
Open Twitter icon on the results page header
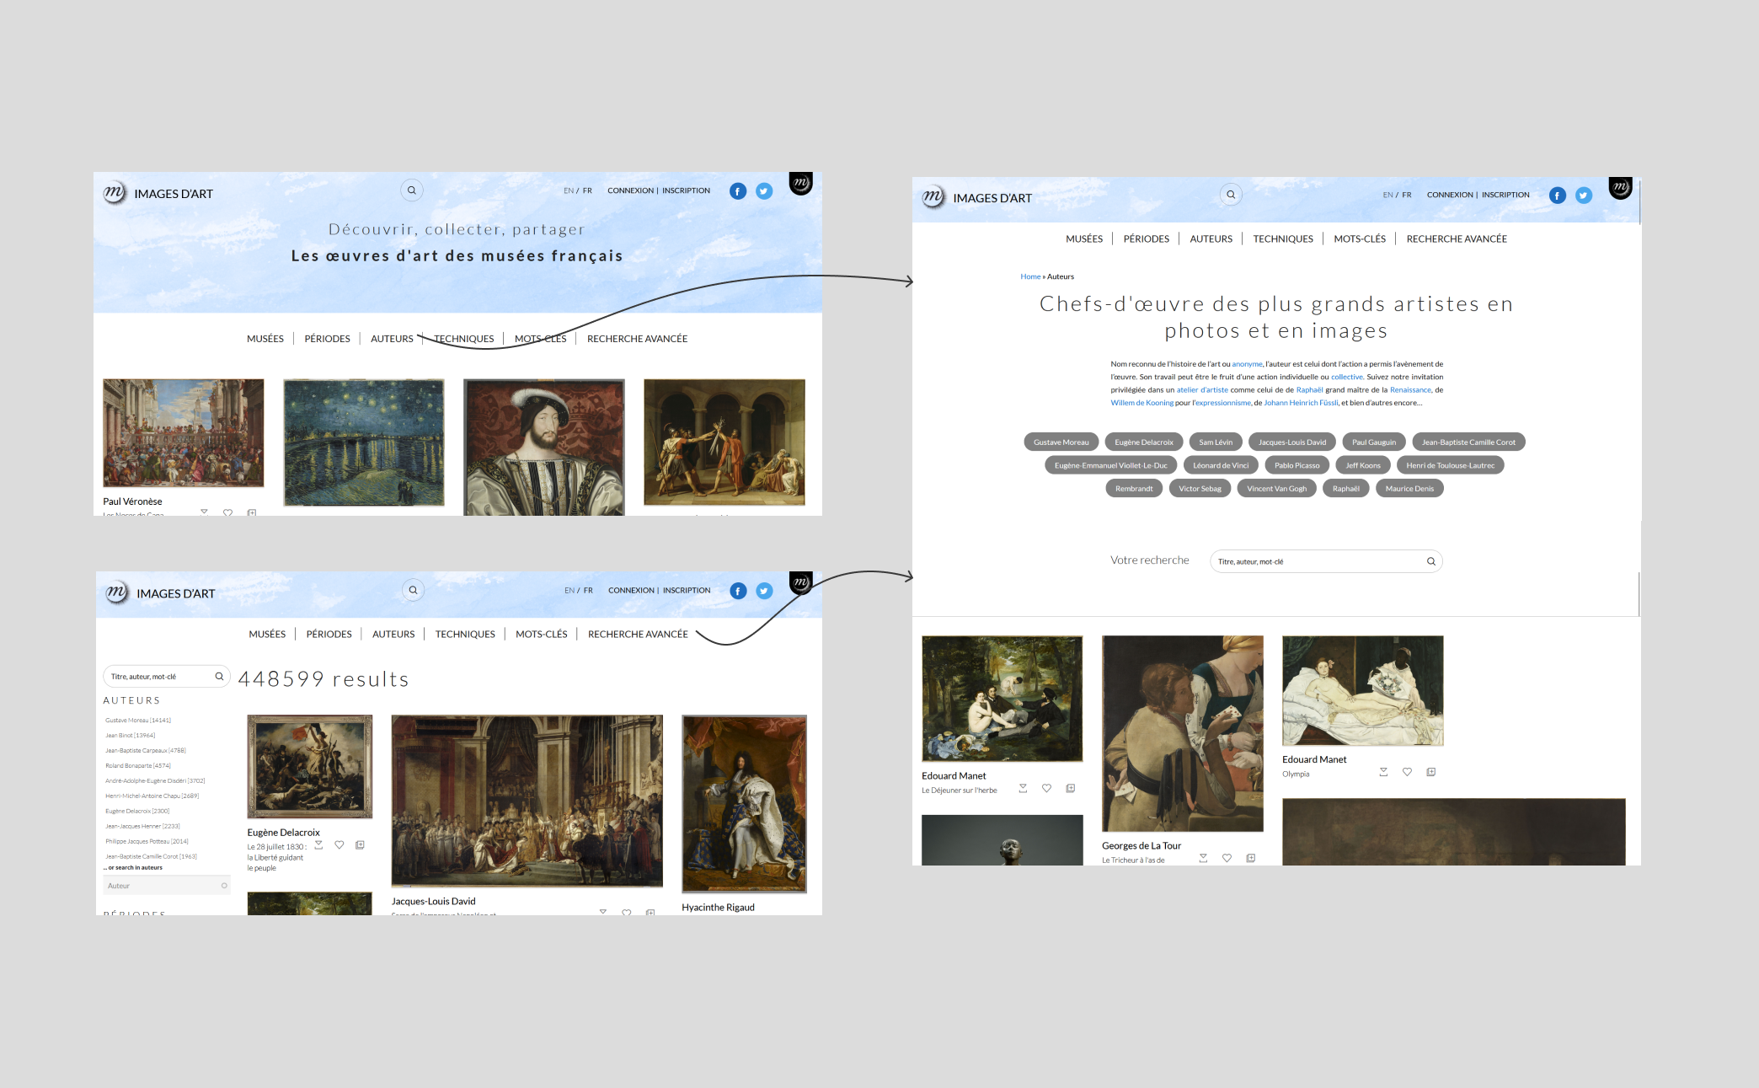(764, 591)
